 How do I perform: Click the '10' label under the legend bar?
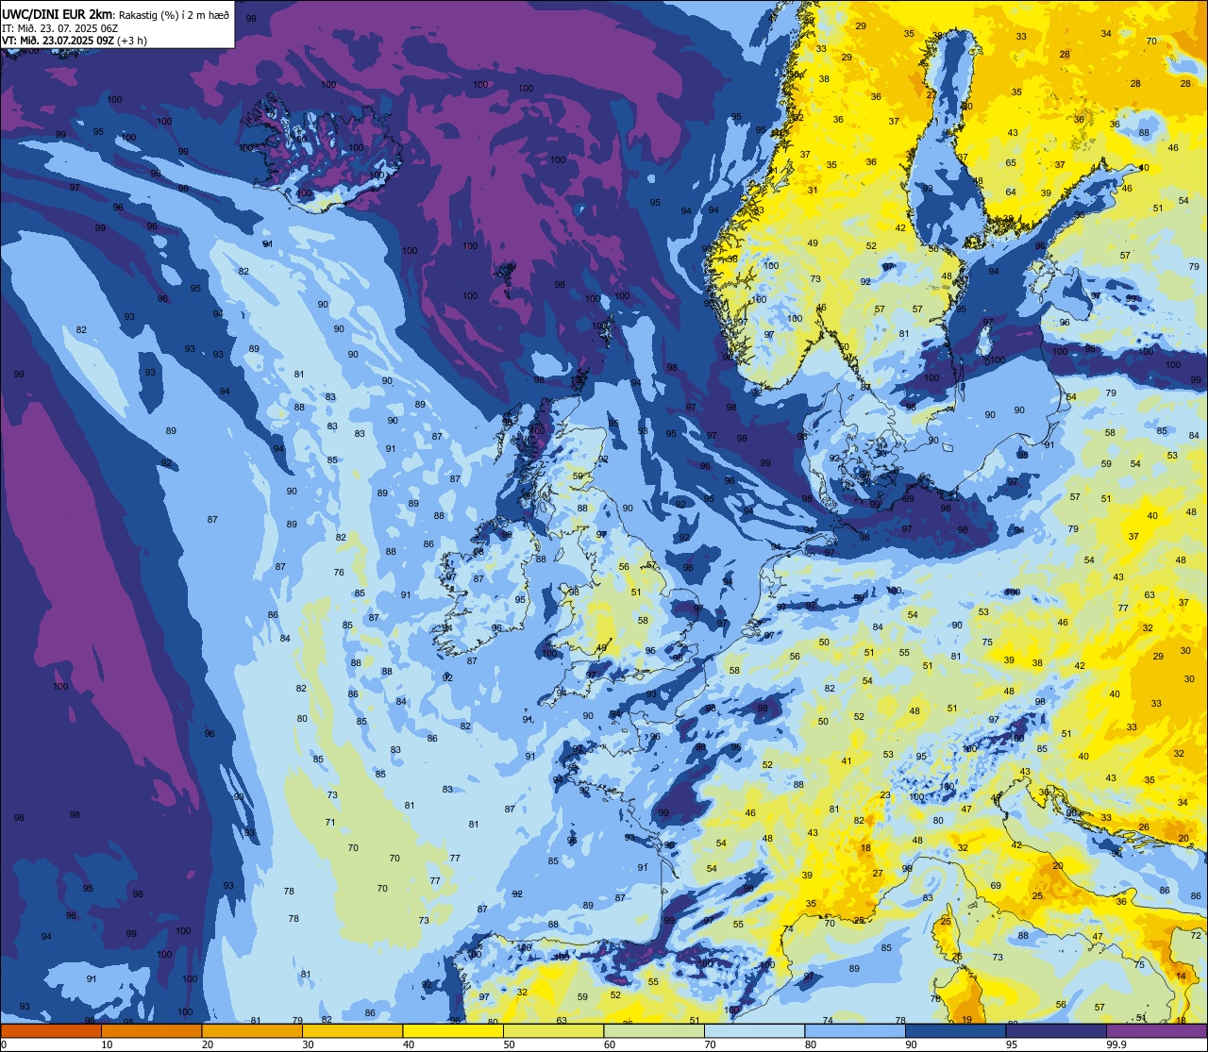[107, 1044]
